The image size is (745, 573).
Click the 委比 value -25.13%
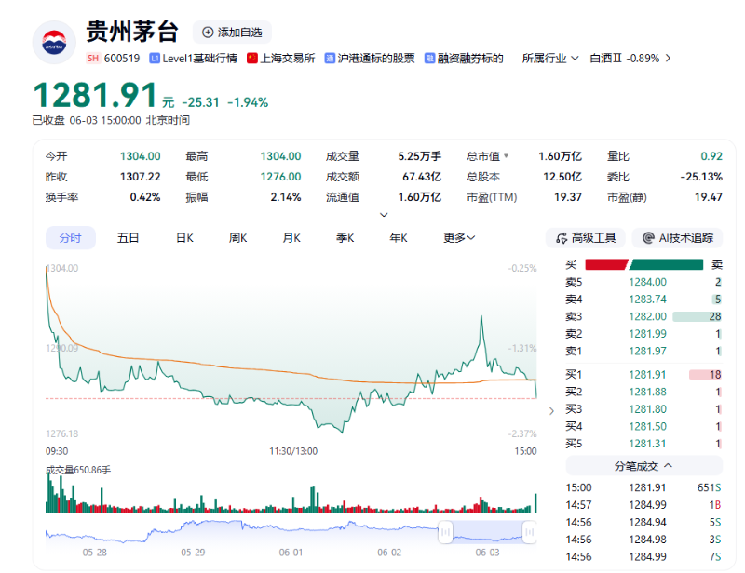[701, 177]
